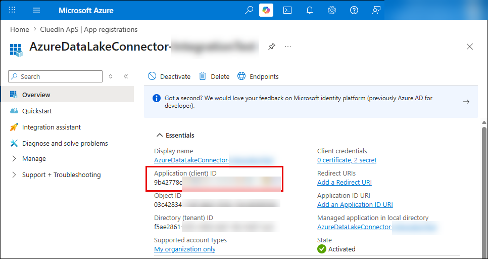The width and height of the screenshot is (488, 259).
Task: Open the feedback icon in the header
Action: coord(376,10)
